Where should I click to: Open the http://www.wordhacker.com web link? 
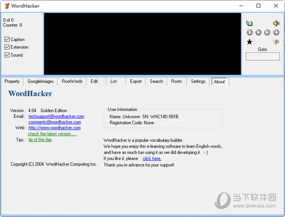pyautogui.click(x=55, y=128)
